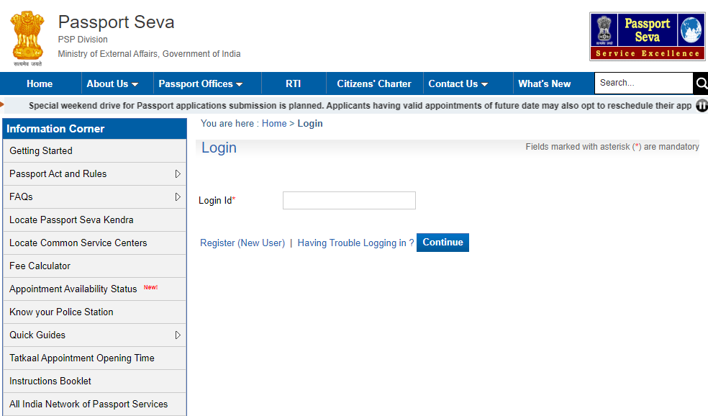The width and height of the screenshot is (708, 416).
Task: Focus the Login Id input field
Action: click(349, 200)
